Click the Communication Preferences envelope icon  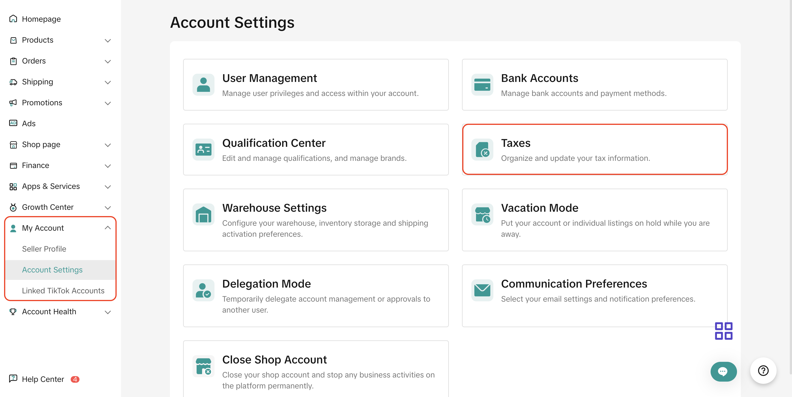482,290
